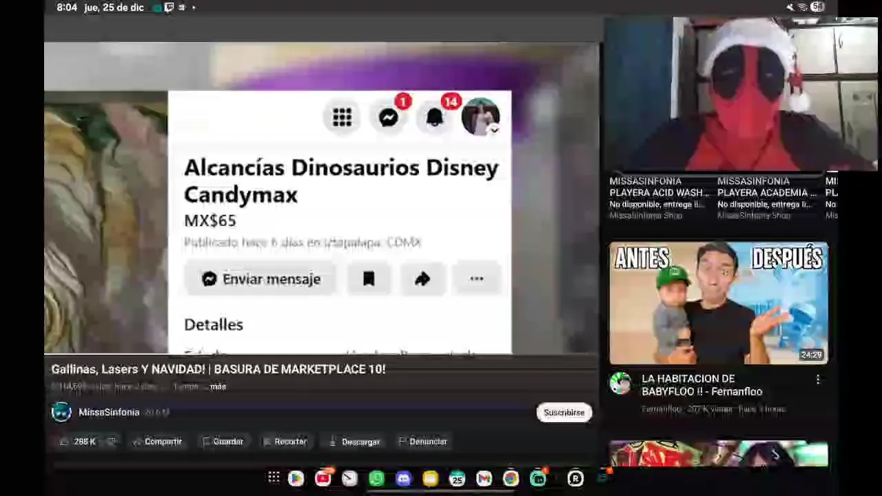Image resolution: width=882 pixels, height=496 pixels.
Task: Open LA HABITACION DE BABYFLOO video title
Action: tap(701, 385)
